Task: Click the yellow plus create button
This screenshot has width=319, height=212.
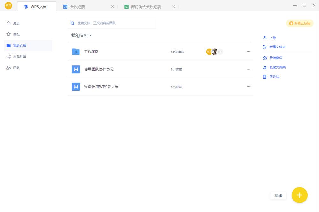Action: 300,195
